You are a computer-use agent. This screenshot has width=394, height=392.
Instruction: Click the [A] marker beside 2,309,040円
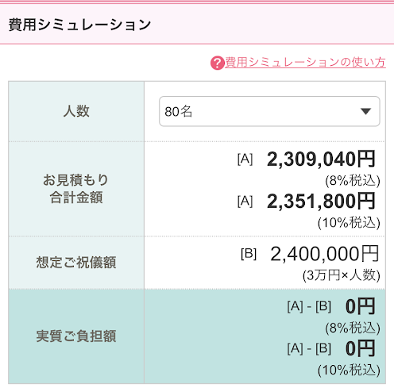click(245, 159)
